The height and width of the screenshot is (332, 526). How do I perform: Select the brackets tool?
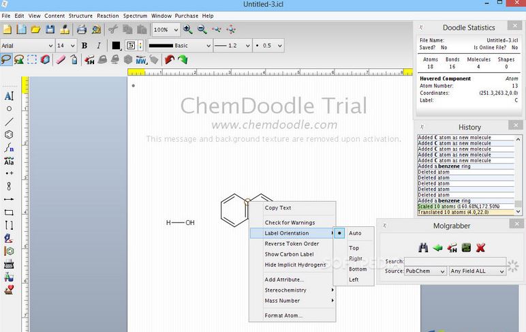click(9, 225)
